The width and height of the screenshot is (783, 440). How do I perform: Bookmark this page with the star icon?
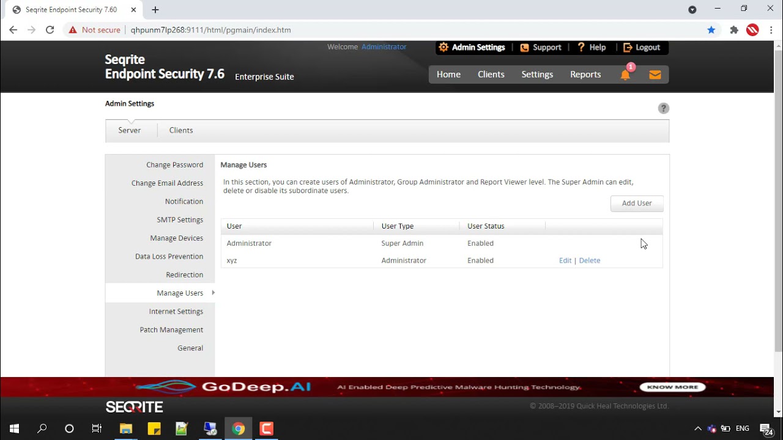pos(711,29)
